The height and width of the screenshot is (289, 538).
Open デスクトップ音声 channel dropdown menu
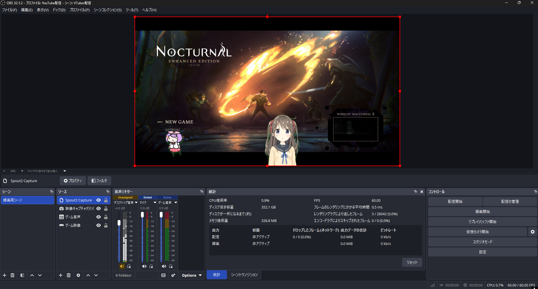click(x=136, y=203)
